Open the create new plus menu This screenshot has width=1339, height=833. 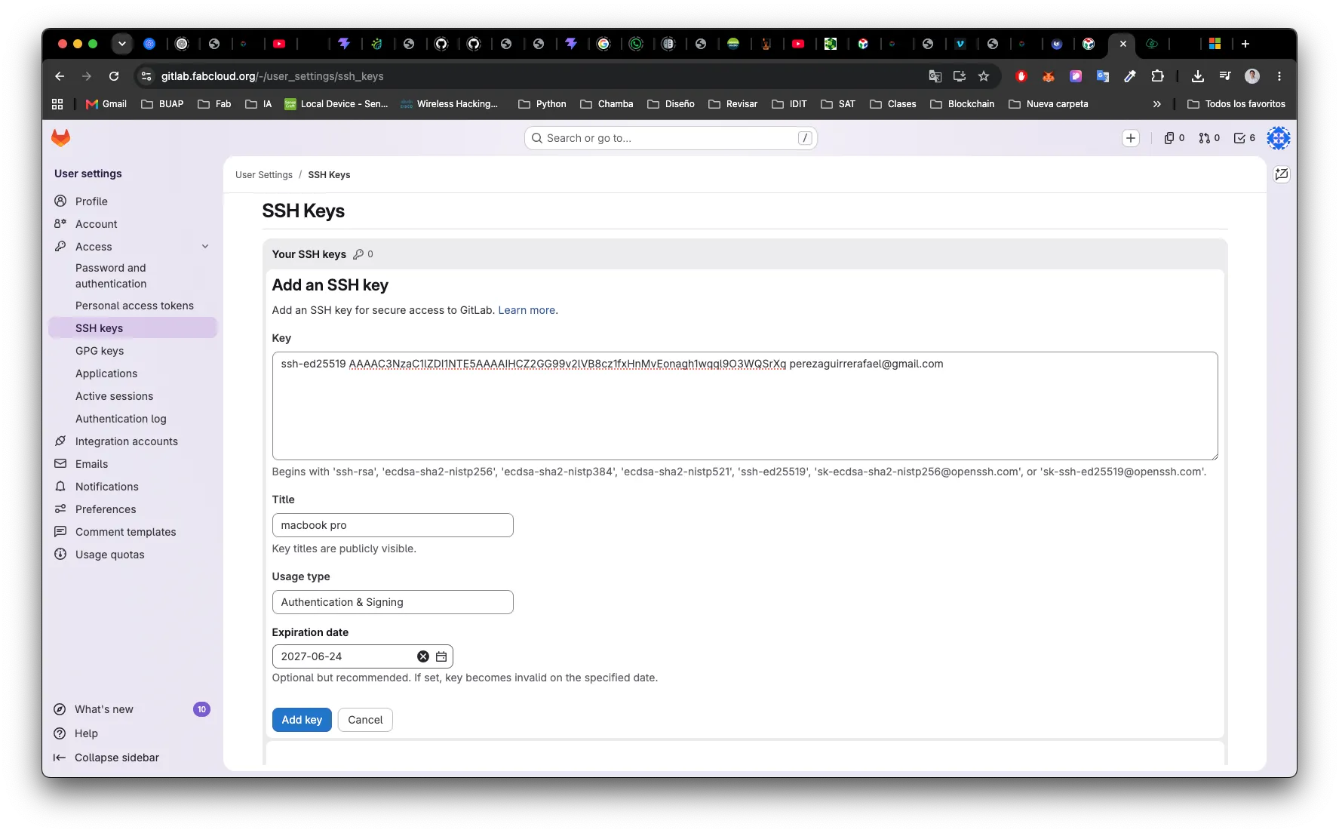(1130, 138)
